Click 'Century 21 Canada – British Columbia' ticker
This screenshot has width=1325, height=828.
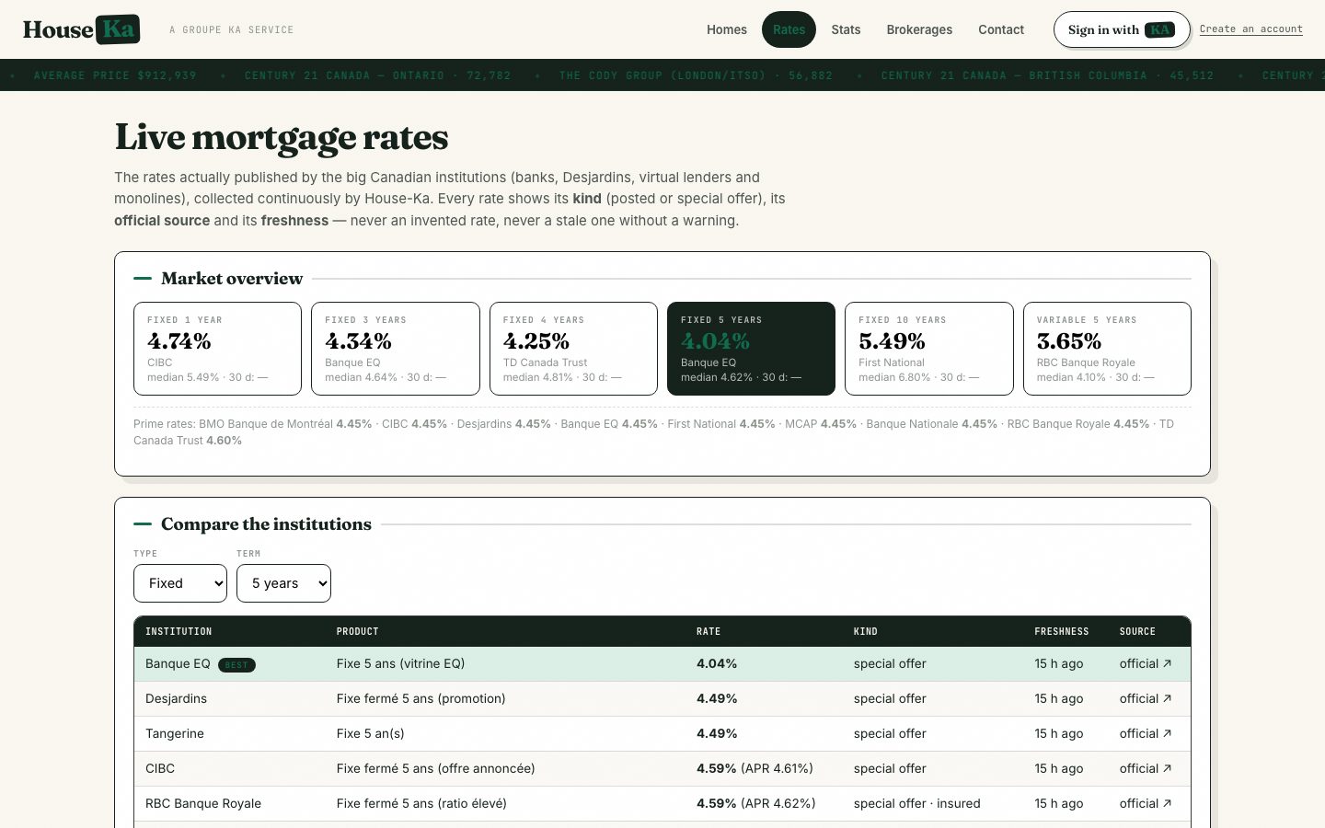click(x=1047, y=75)
